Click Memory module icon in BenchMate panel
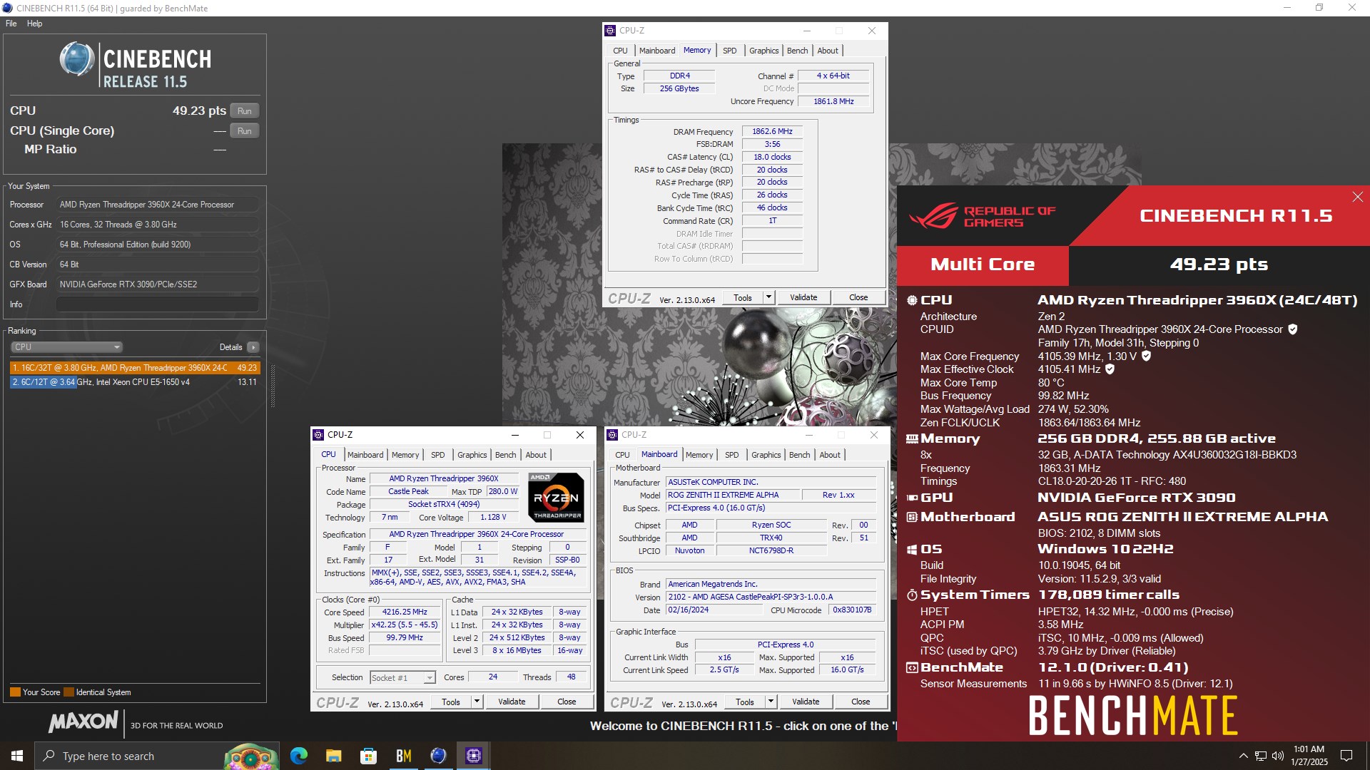Viewport: 1370px width, 770px height. click(912, 439)
